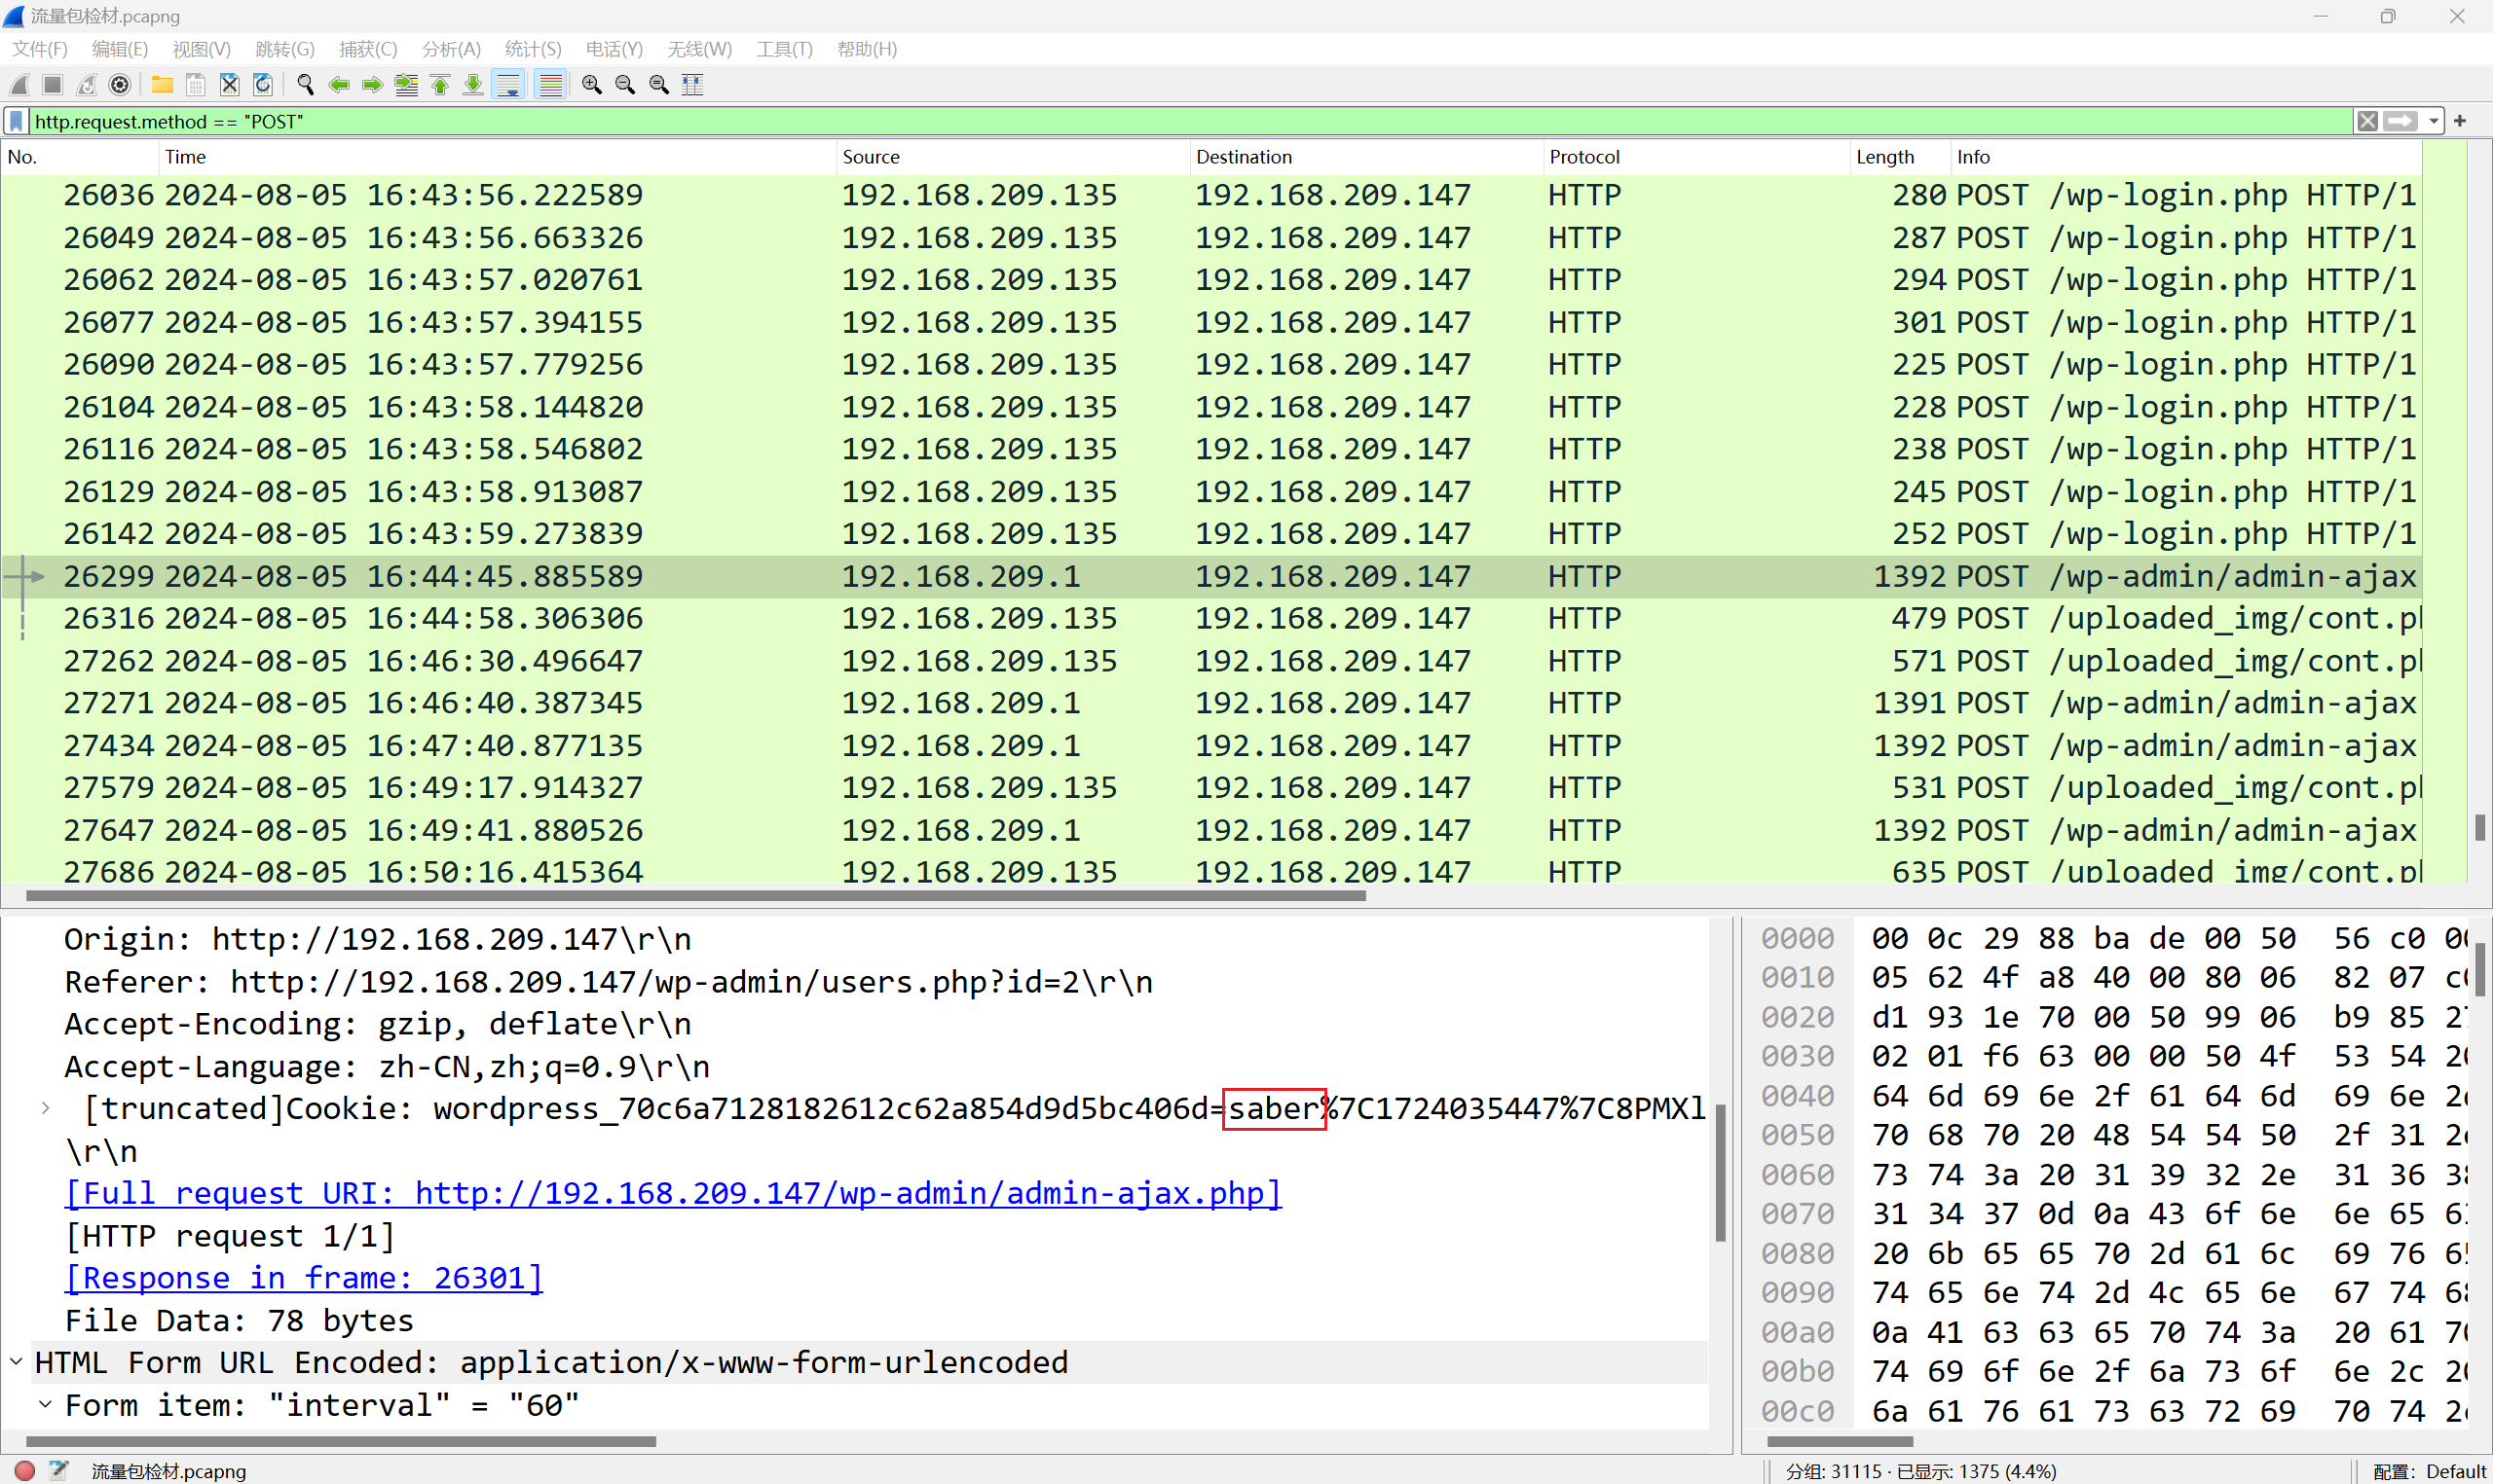Image resolution: width=2493 pixels, height=1484 pixels.
Task: Click into the display filter field
Action: 1190,121
